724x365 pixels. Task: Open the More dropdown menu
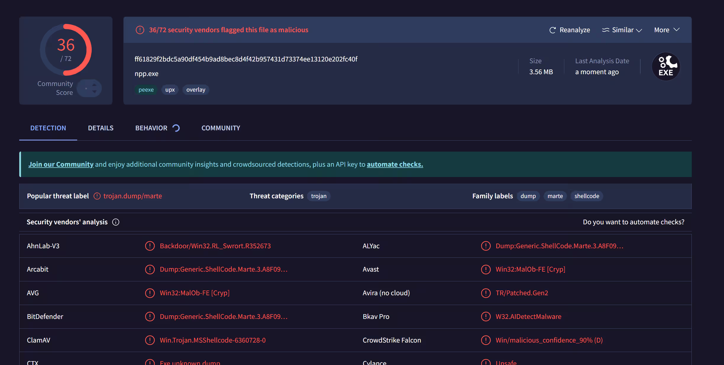667,30
